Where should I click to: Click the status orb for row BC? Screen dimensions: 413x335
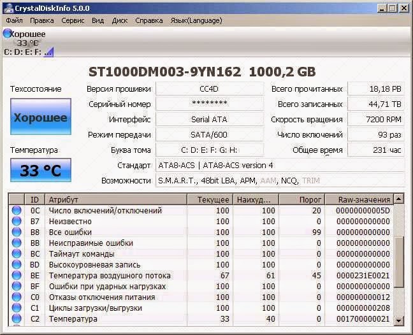tap(17, 253)
